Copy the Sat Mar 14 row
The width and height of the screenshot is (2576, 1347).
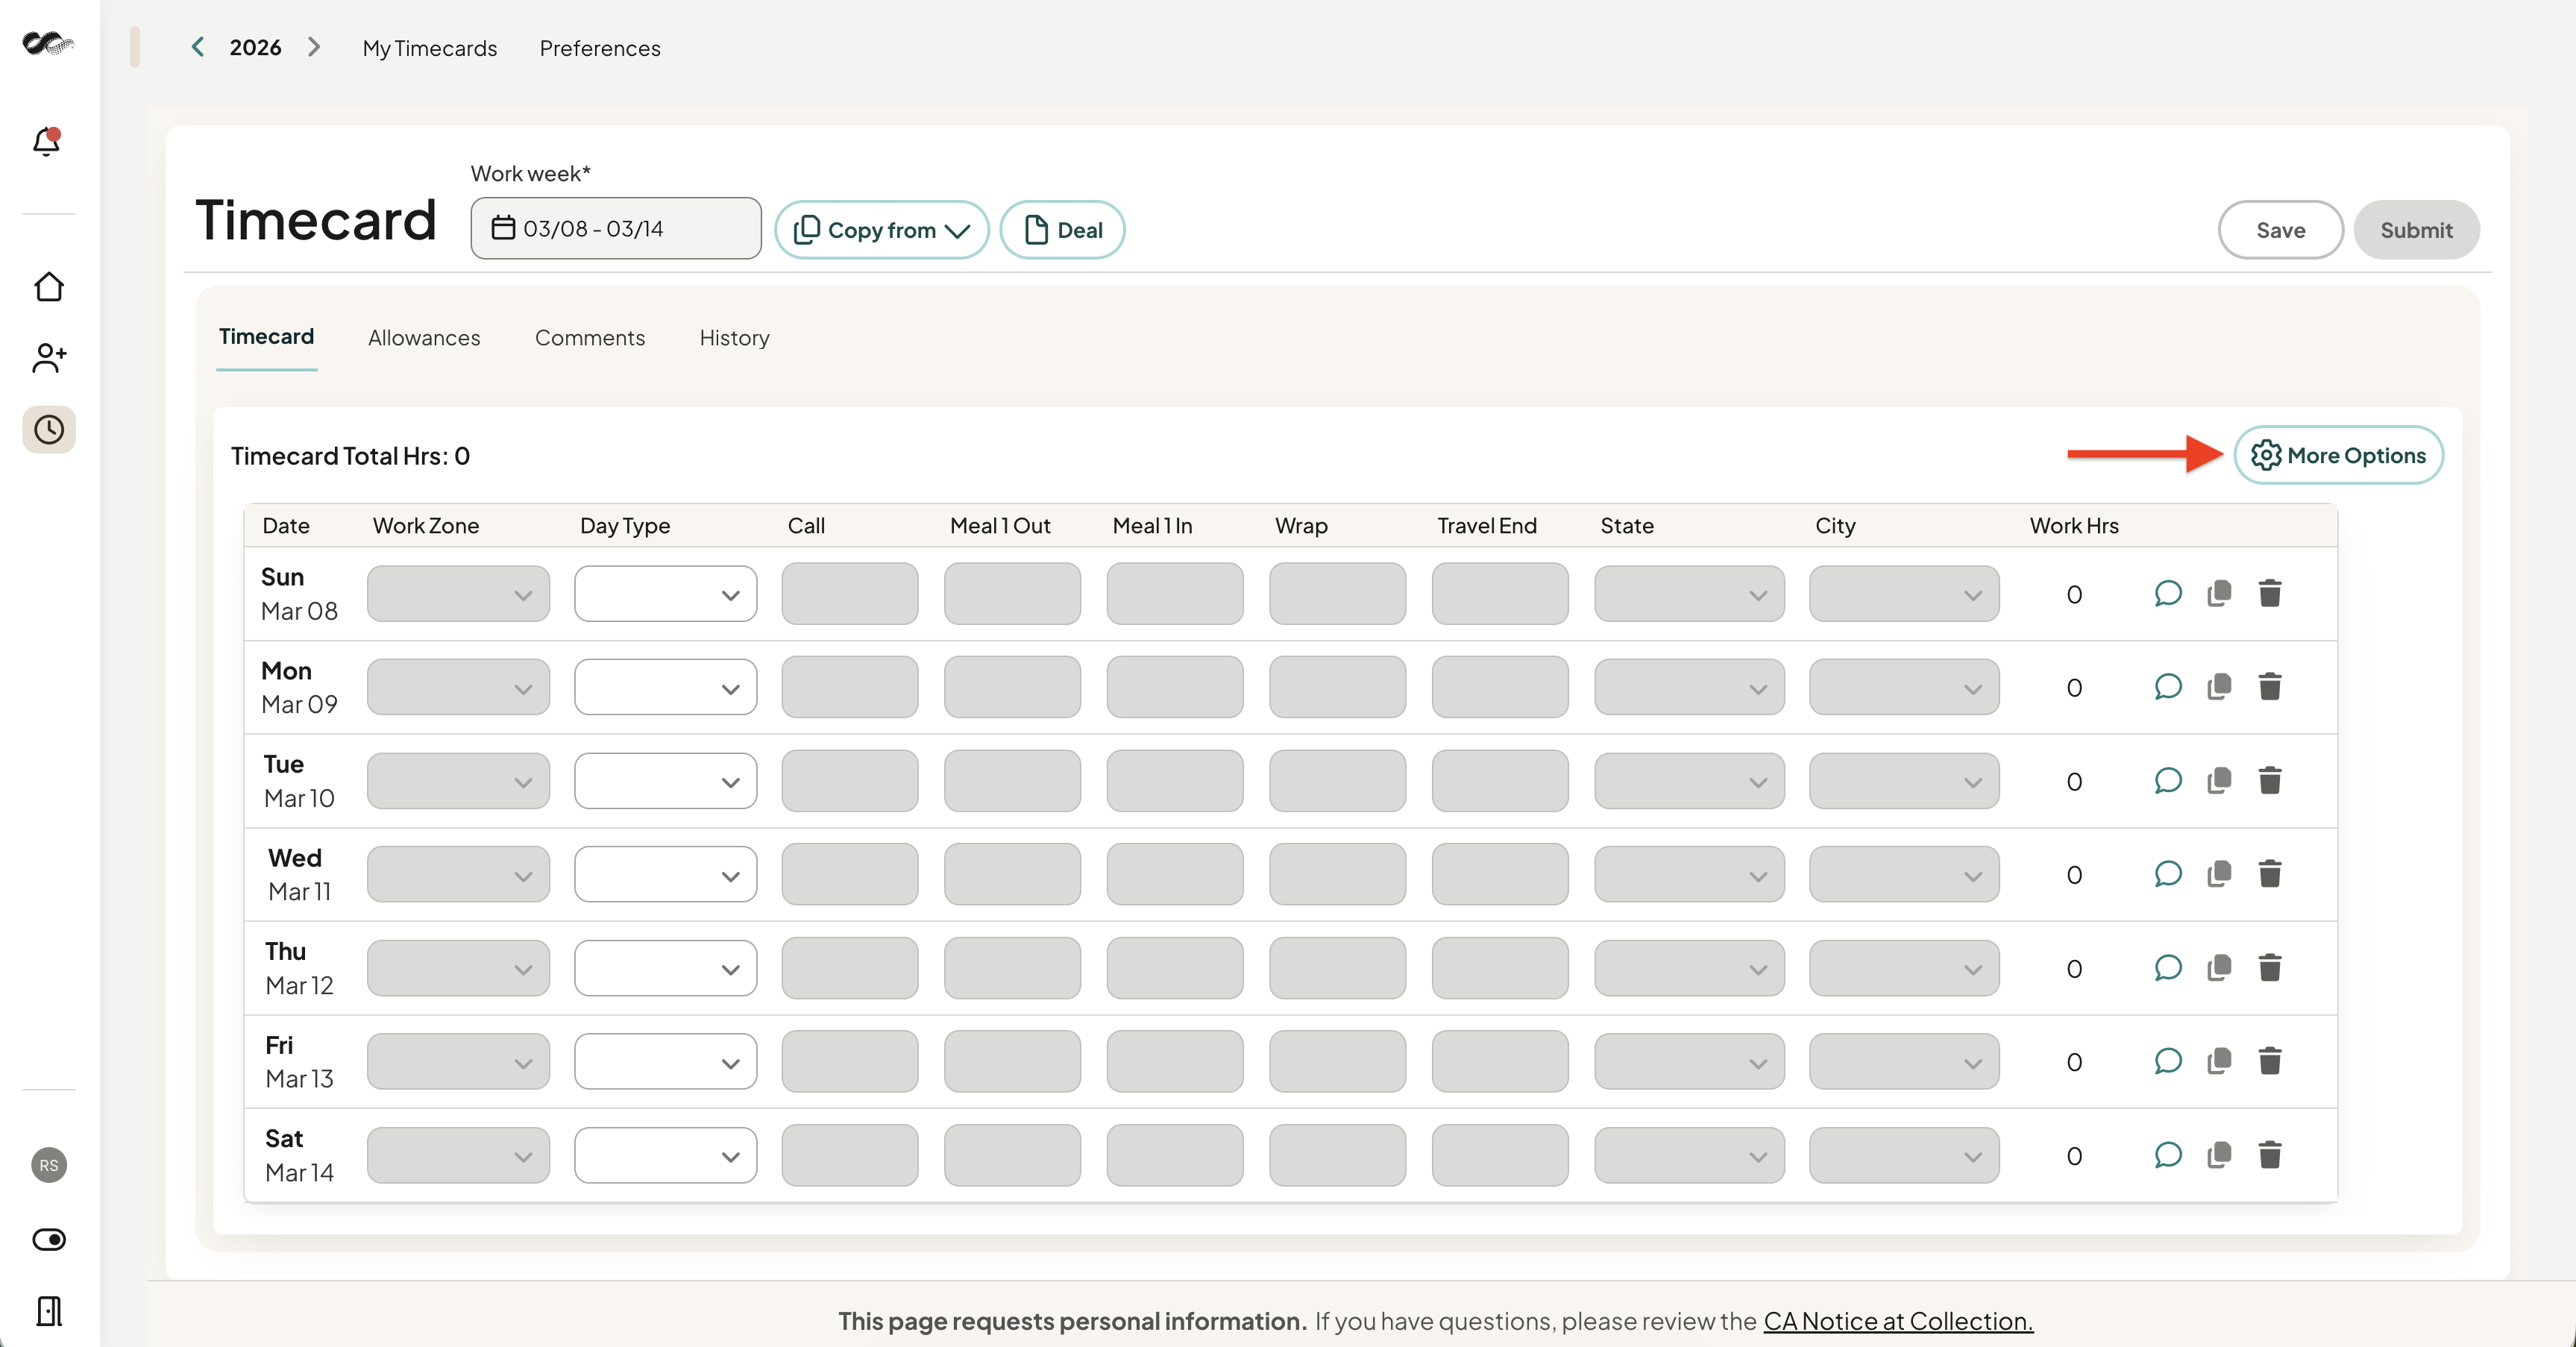point(2219,1155)
